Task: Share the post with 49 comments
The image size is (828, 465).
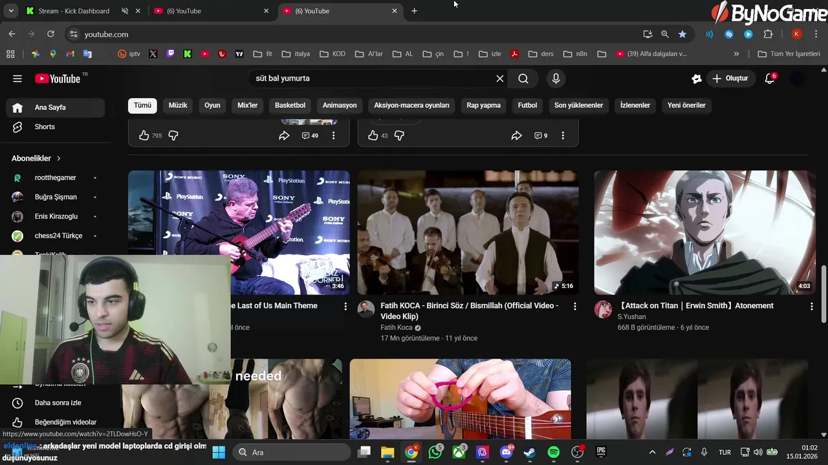Action: [284, 136]
